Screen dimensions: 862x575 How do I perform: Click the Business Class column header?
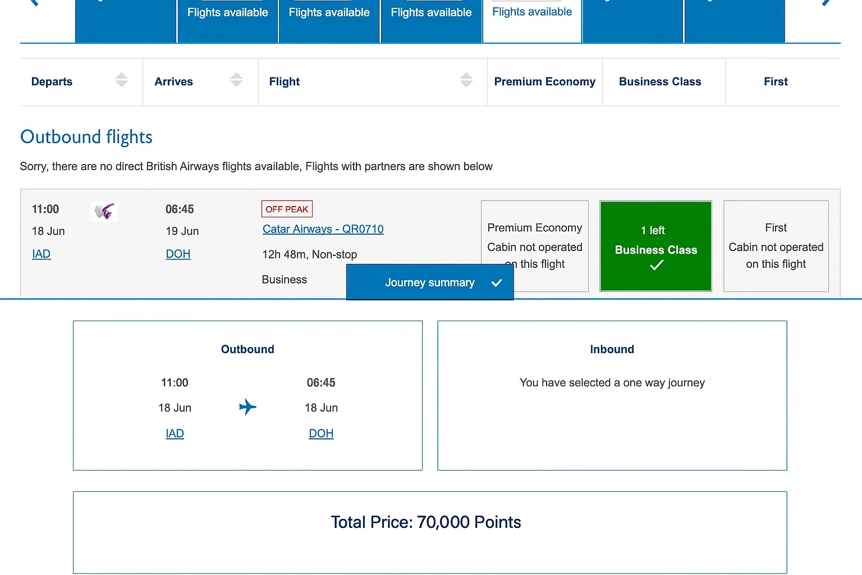tap(660, 81)
